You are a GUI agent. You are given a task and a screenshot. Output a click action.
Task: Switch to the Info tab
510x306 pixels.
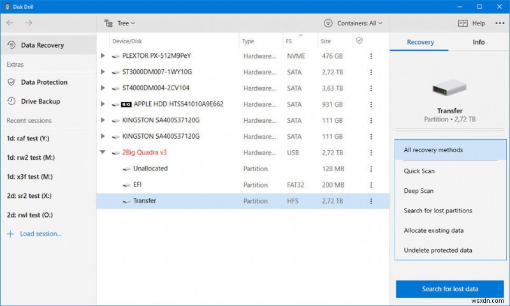[x=478, y=42]
